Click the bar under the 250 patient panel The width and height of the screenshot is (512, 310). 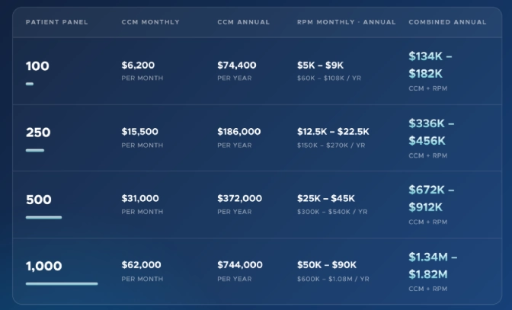(x=35, y=150)
